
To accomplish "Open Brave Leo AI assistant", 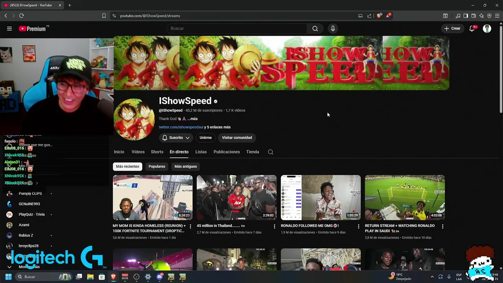I will click(x=481, y=16).
